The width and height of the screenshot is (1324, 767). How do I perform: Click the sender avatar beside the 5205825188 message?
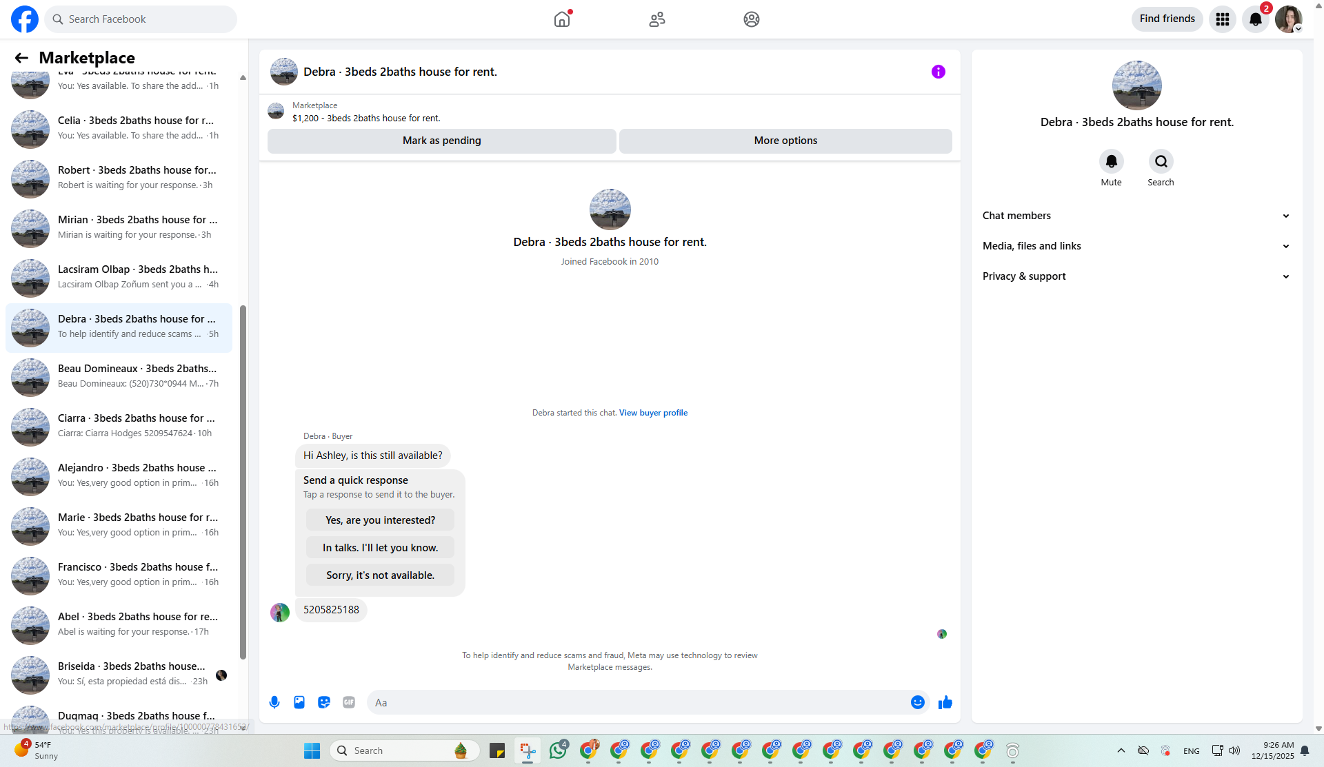coord(280,612)
